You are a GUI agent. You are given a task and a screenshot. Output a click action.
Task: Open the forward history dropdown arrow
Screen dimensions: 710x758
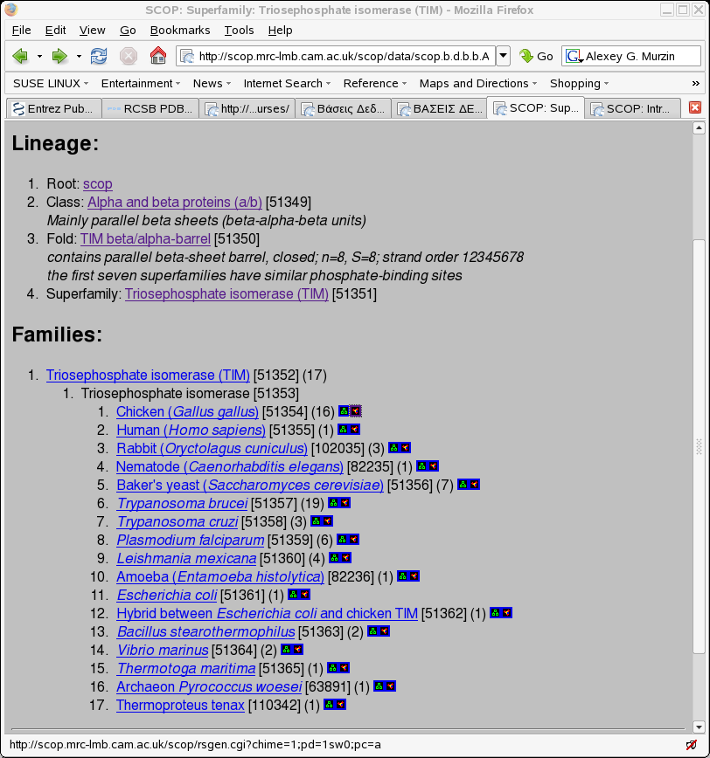(79, 57)
